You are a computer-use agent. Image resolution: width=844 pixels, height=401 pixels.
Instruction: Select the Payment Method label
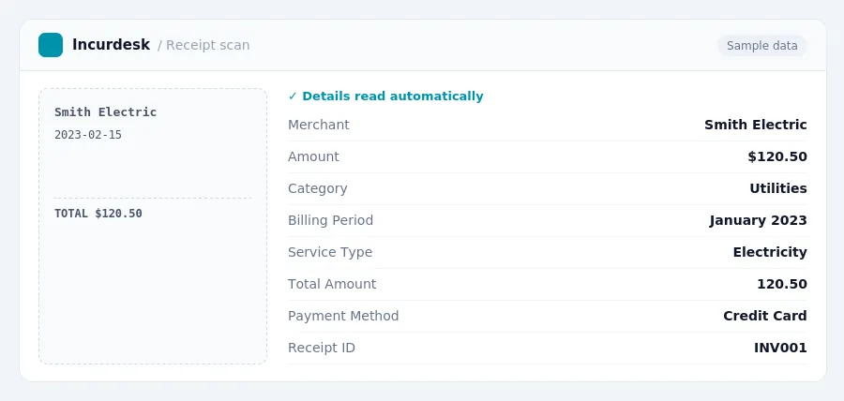(343, 316)
